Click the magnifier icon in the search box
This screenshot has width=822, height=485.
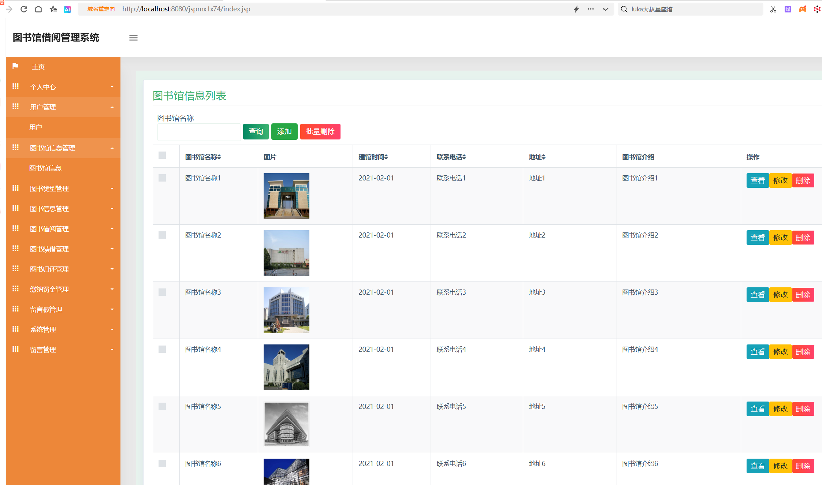tap(624, 9)
